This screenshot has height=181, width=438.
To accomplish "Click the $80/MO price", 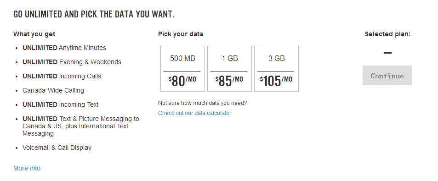I will click(182, 81).
